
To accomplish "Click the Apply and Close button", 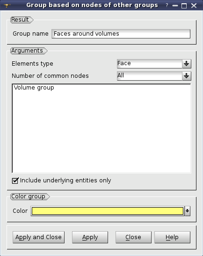I will (39, 237).
